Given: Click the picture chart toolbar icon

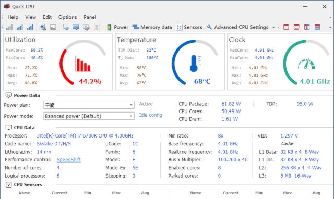Looking at the screenshot, I should (x=53, y=27).
